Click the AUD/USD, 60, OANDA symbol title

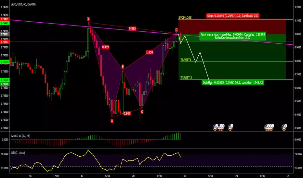(23, 5)
